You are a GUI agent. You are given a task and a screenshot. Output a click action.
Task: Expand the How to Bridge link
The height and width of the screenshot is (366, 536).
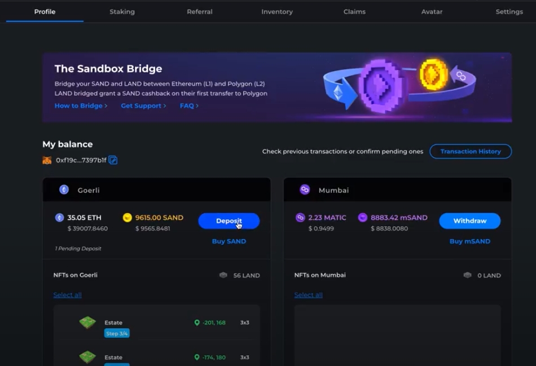coord(81,106)
